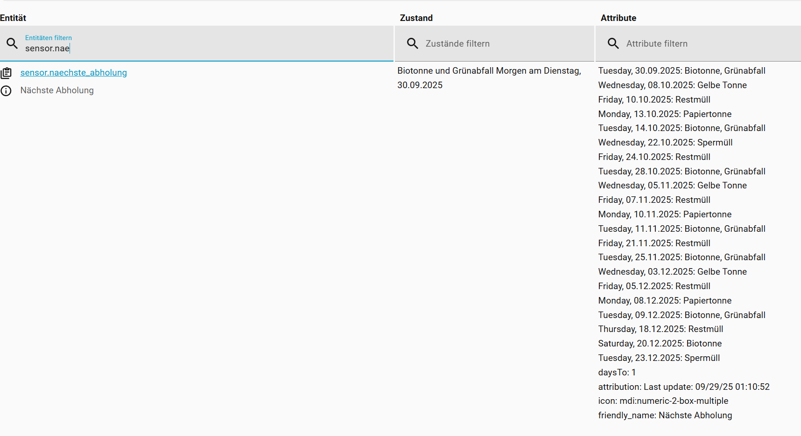Image resolution: width=801 pixels, height=436 pixels.
Task: Click the Zustand column header
Action: tap(416, 18)
